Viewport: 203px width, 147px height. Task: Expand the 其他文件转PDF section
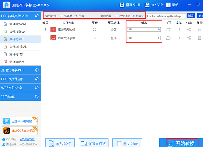[x=37, y=70]
